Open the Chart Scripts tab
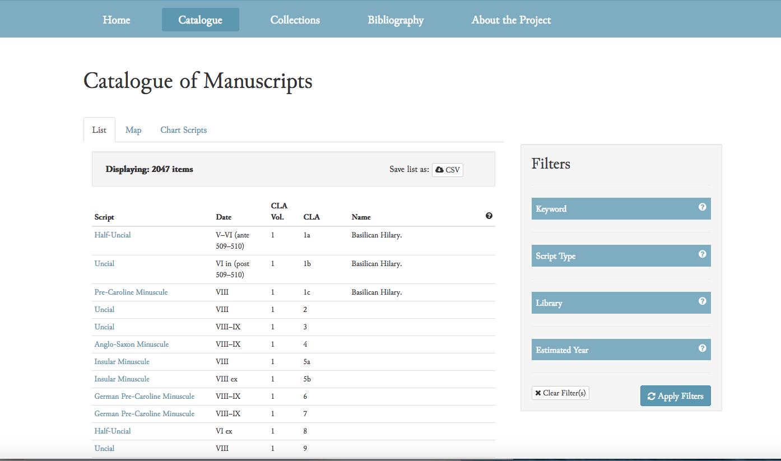781x461 pixels. point(184,130)
